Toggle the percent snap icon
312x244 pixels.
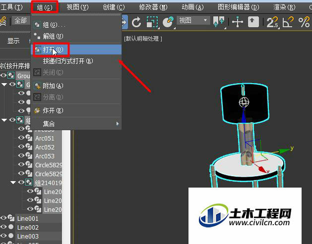pos(304,22)
